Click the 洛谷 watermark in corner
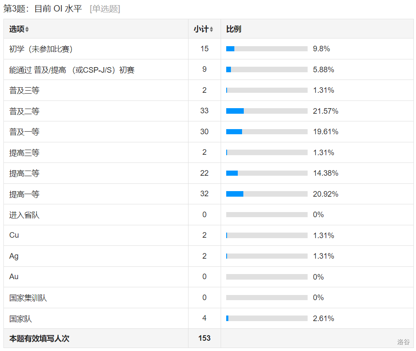416x351 pixels. coord(403,342)
